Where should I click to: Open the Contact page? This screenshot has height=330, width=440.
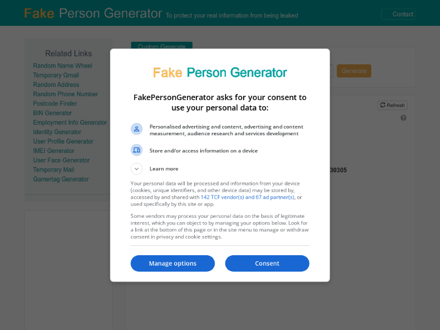[398, 14]
